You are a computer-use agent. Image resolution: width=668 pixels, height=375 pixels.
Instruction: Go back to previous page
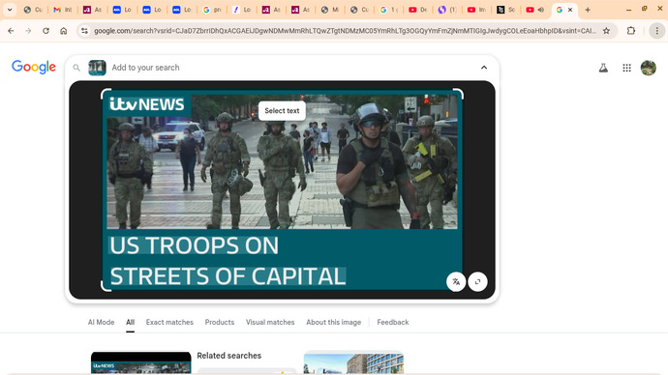(x=11, y=31)
